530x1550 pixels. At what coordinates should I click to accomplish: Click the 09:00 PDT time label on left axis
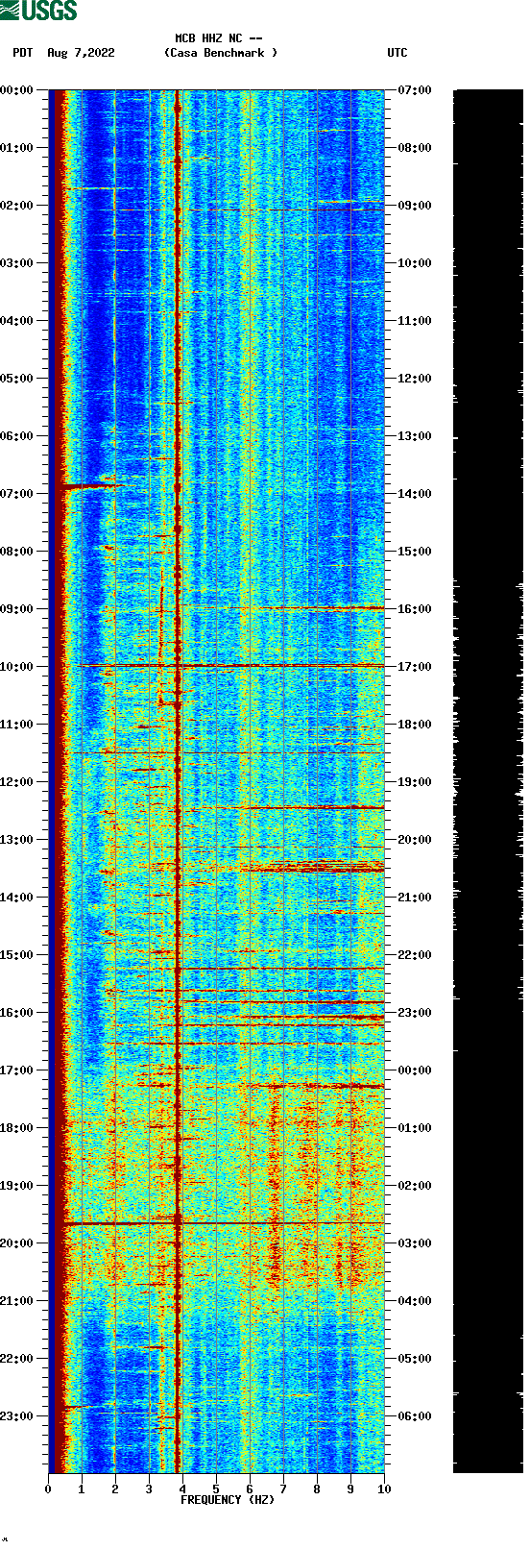(16, 609)
